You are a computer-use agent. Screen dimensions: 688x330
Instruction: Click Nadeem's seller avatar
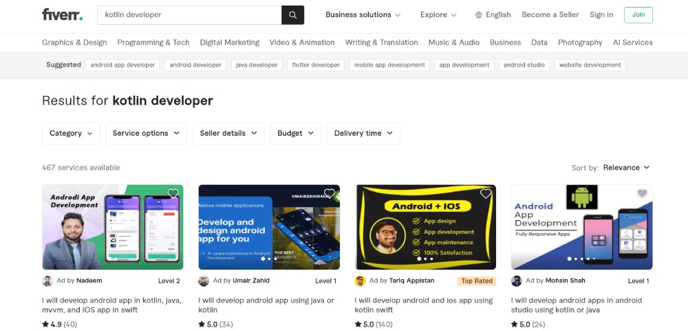point(47,281)
